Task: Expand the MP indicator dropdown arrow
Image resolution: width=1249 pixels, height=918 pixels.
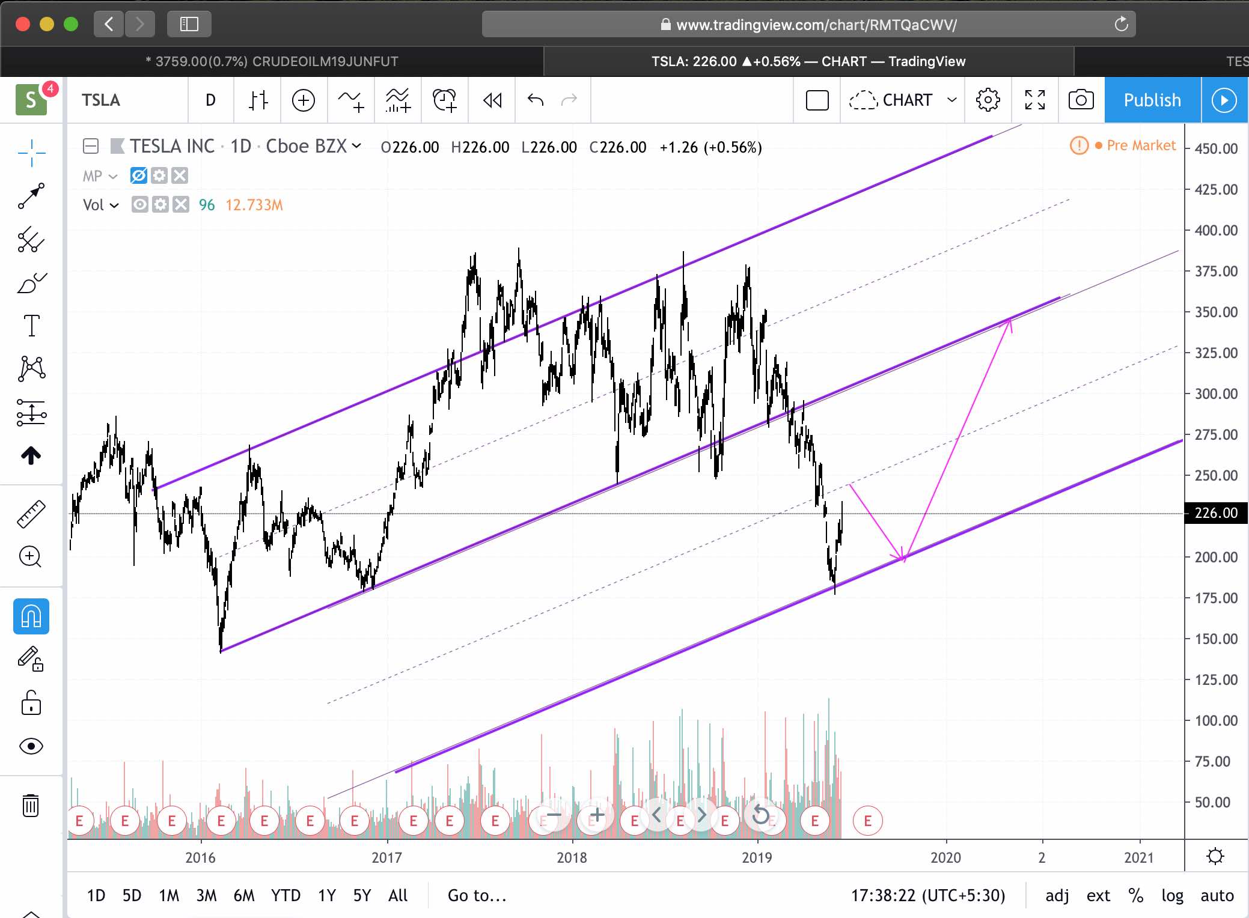Action: 114,176
